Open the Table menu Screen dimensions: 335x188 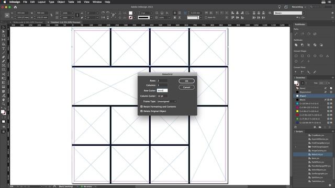71,2
